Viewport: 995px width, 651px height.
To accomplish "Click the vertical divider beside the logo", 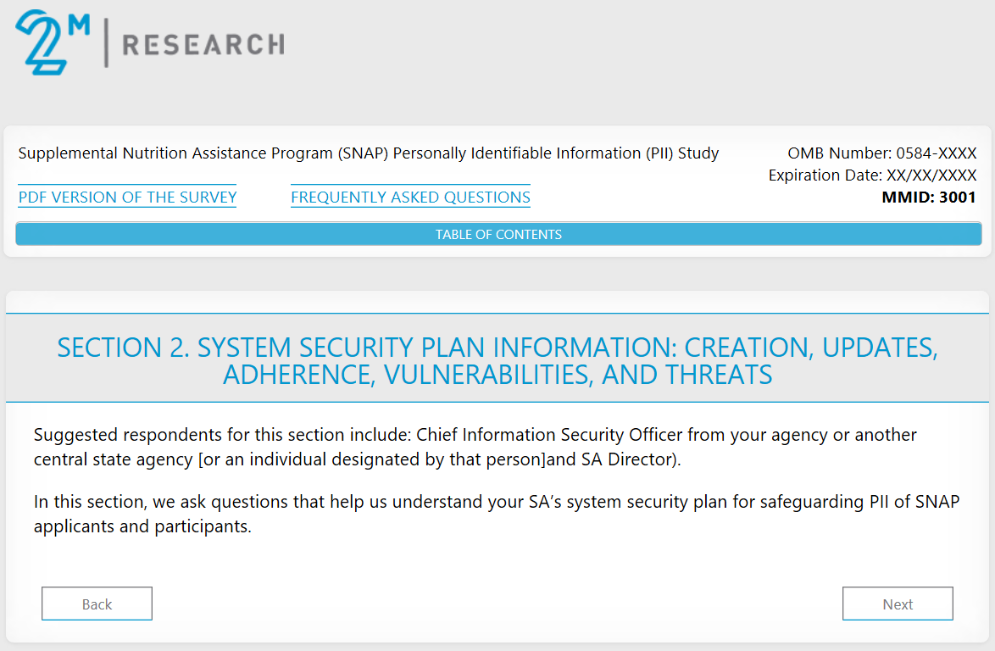I will click(x=106, y=42).
